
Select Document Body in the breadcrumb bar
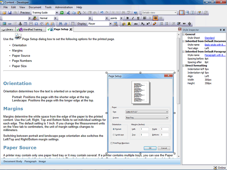[13, 161]
